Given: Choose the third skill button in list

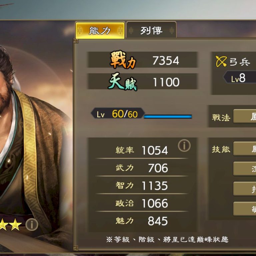Looking at the screenshot, I should pos(245,189).
